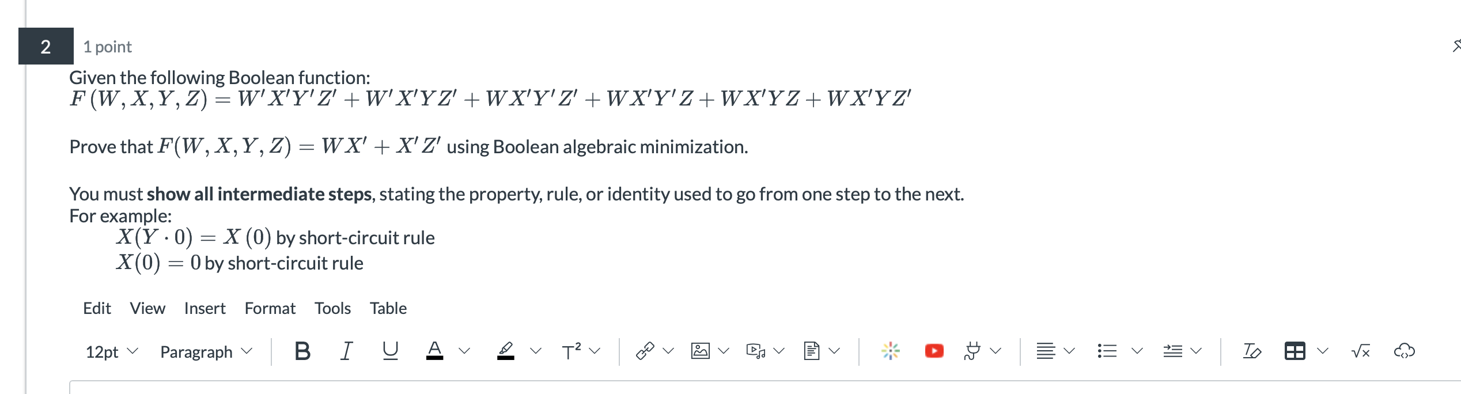The height and width of the screenshot is (394, 1461).
Task: Toggle underline formatting
Action: pos(389,350)
